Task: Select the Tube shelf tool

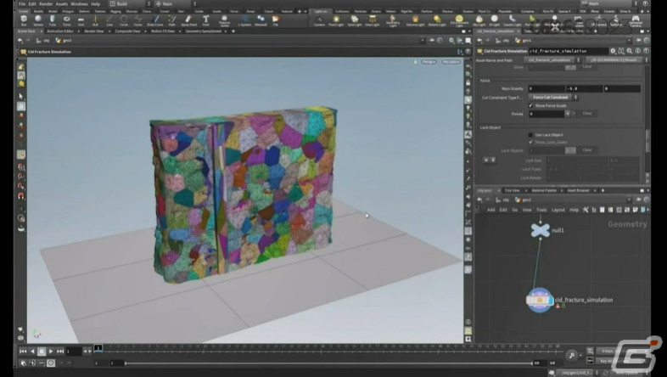Action: pyautogui.click(x=53, y=20)
